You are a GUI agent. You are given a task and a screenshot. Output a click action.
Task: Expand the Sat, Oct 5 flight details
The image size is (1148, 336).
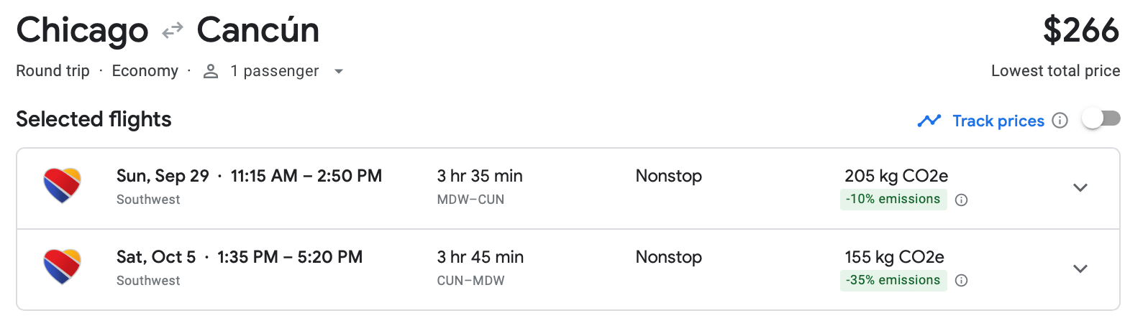[x=1080, y=269]
